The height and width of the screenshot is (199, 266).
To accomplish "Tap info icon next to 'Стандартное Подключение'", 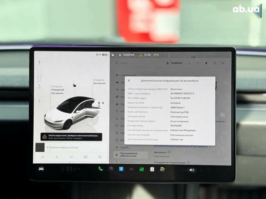I will (x=188, y=162).
